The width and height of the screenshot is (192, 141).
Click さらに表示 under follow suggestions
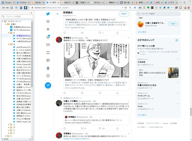[x=142, y=32]
